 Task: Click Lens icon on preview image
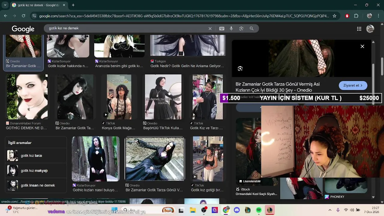[240, 69]
